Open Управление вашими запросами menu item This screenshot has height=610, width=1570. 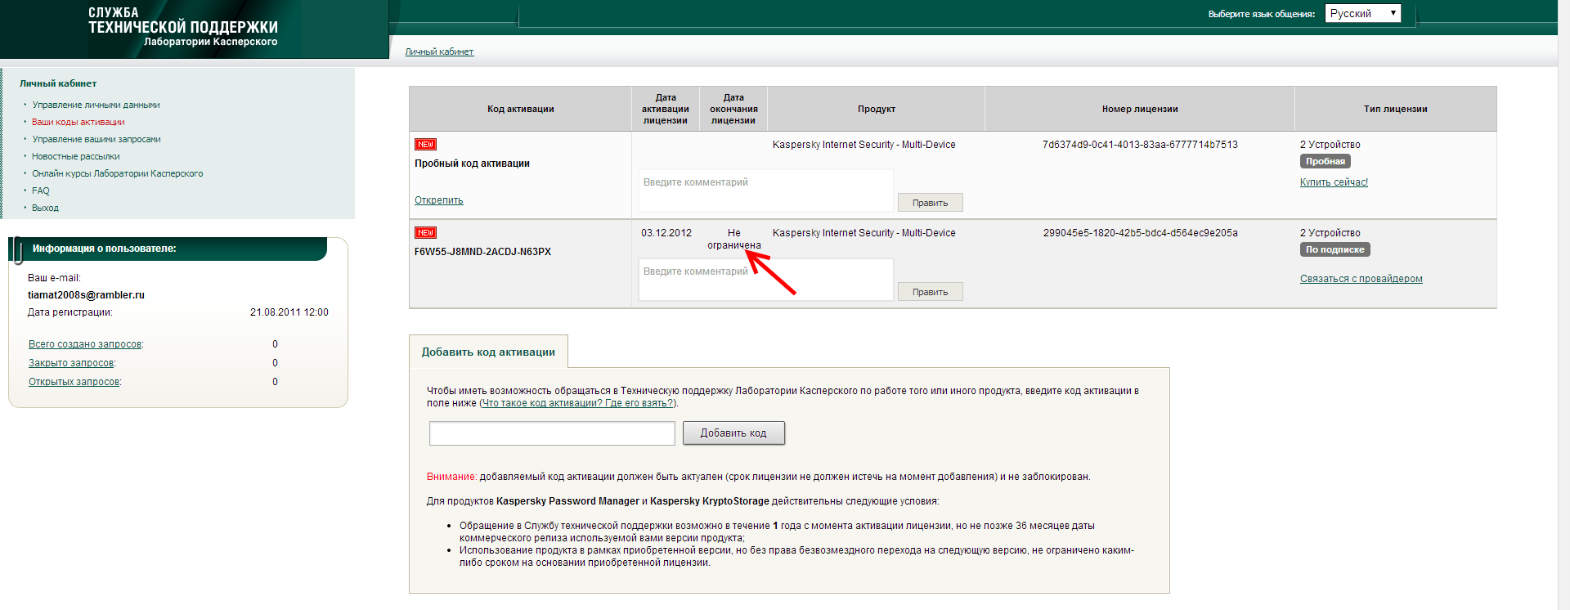[x=96, y=139]
